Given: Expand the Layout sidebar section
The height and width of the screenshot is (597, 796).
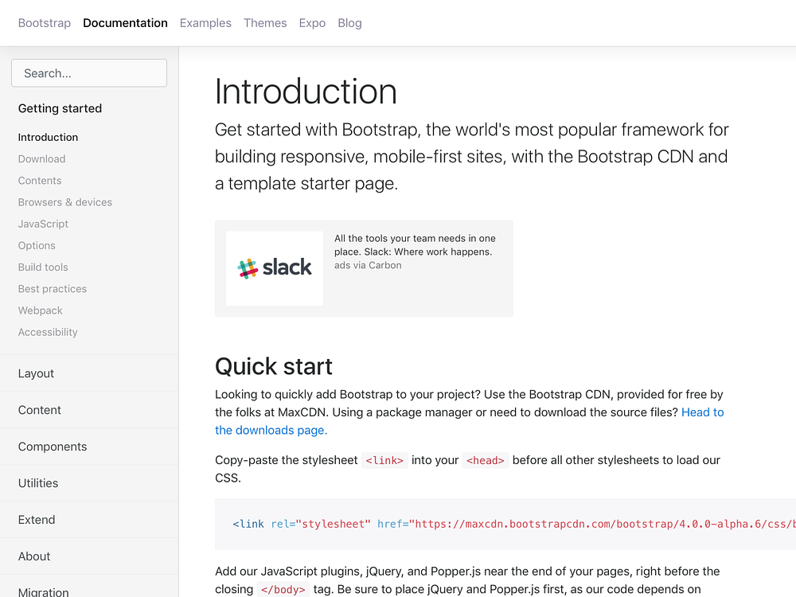Looking at the screenshot, I should (36, 373).
